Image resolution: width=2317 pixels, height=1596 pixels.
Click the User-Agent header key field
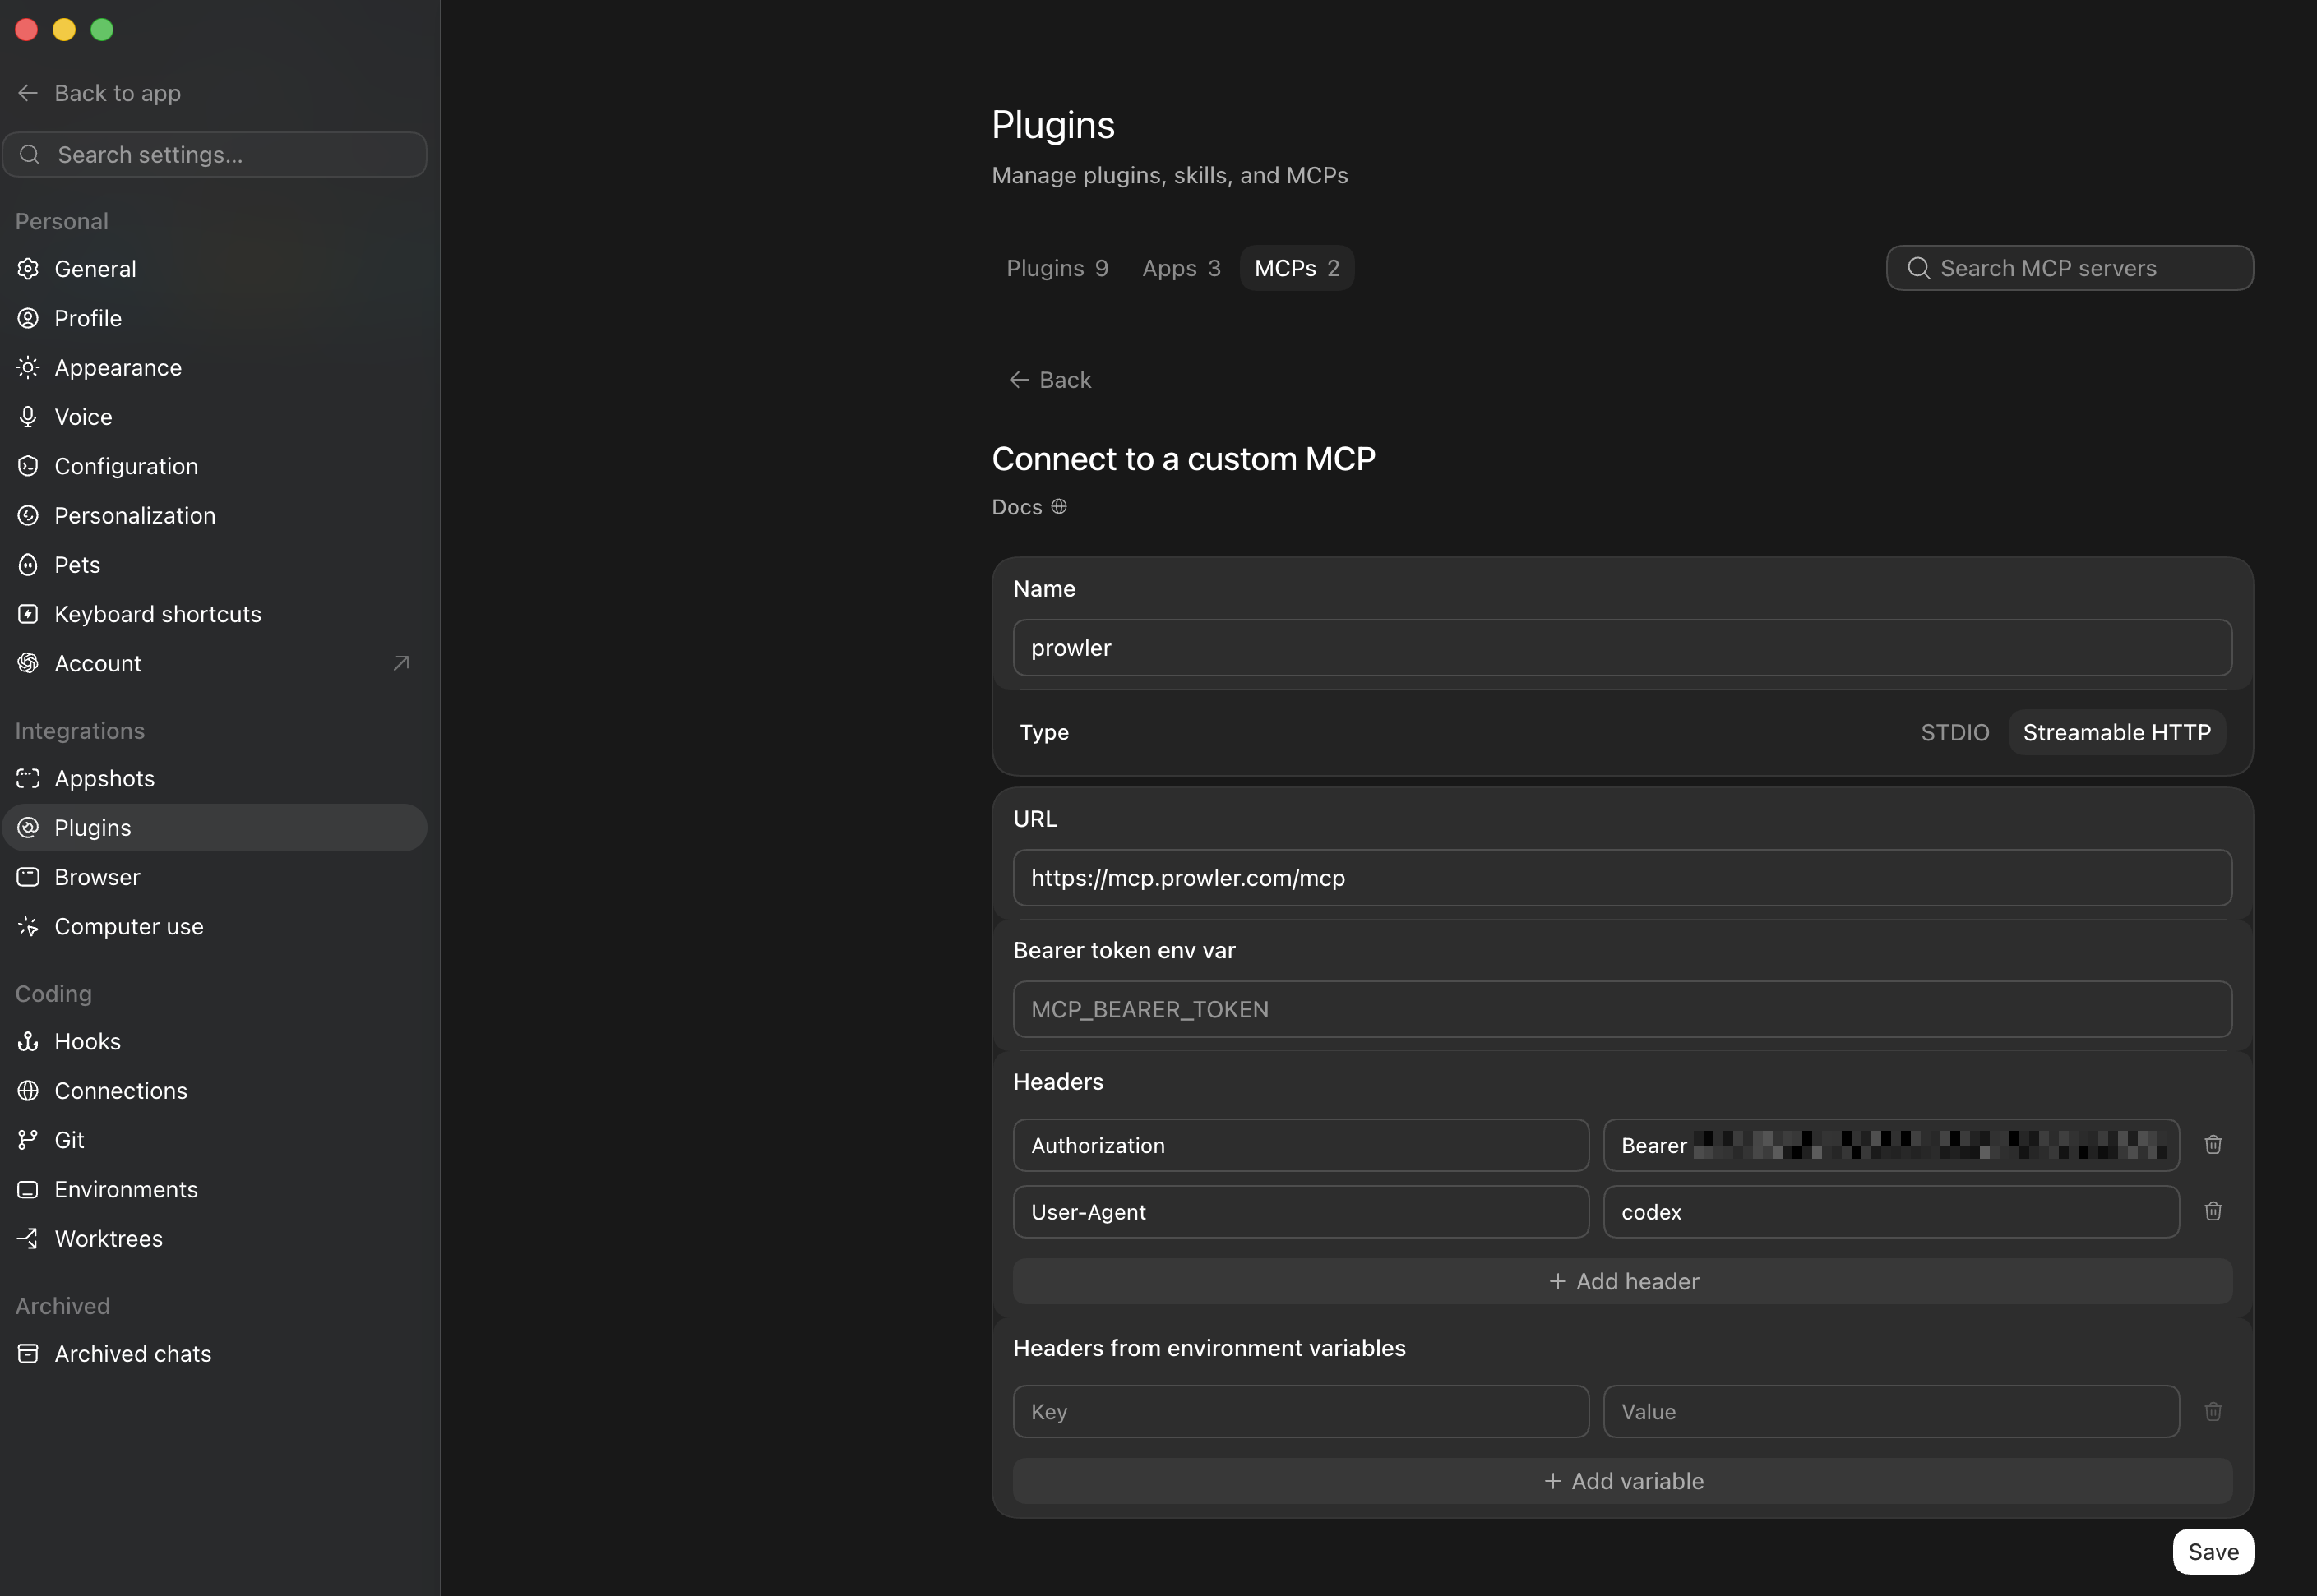tap(1301, 1212)
